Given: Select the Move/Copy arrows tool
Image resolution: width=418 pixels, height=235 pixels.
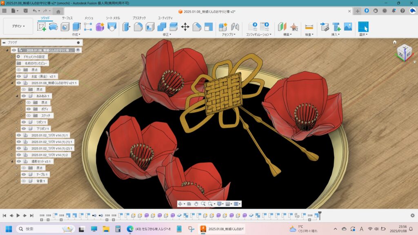Looking at the screenshot, I should 185,27.
